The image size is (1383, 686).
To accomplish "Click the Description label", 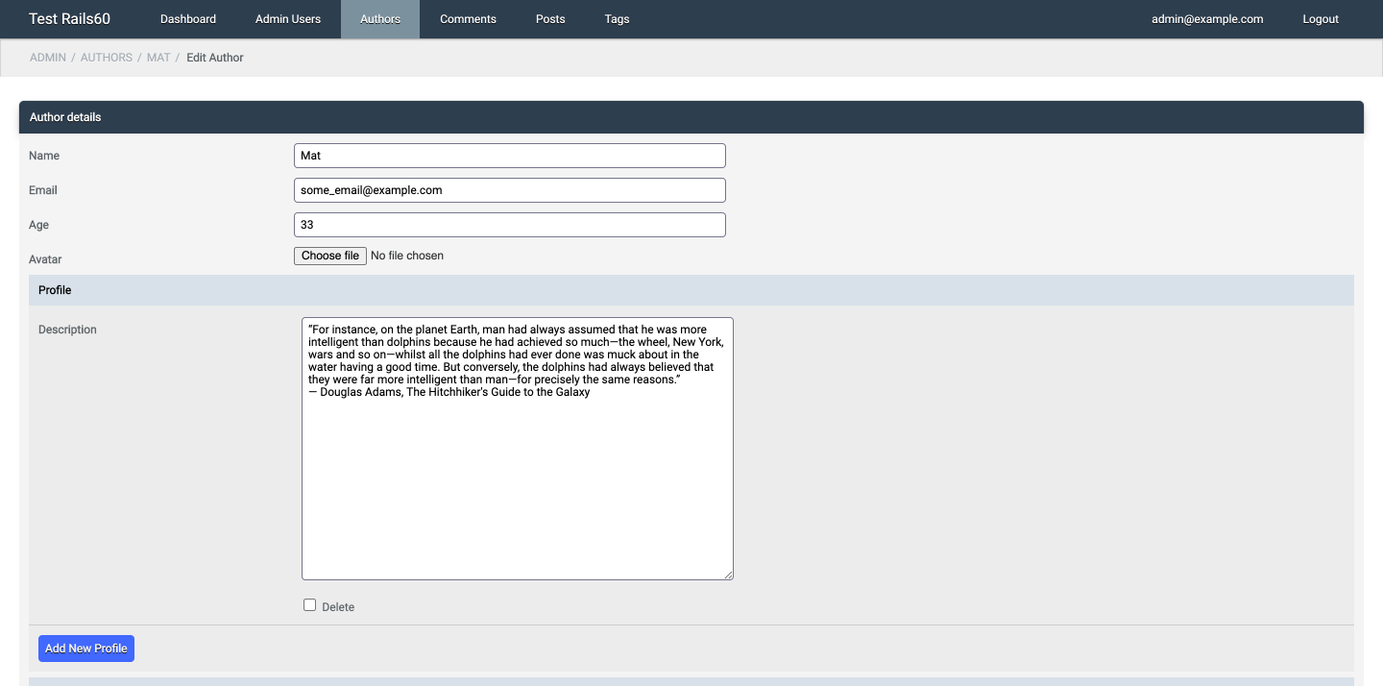I will [x=67, y=330].
